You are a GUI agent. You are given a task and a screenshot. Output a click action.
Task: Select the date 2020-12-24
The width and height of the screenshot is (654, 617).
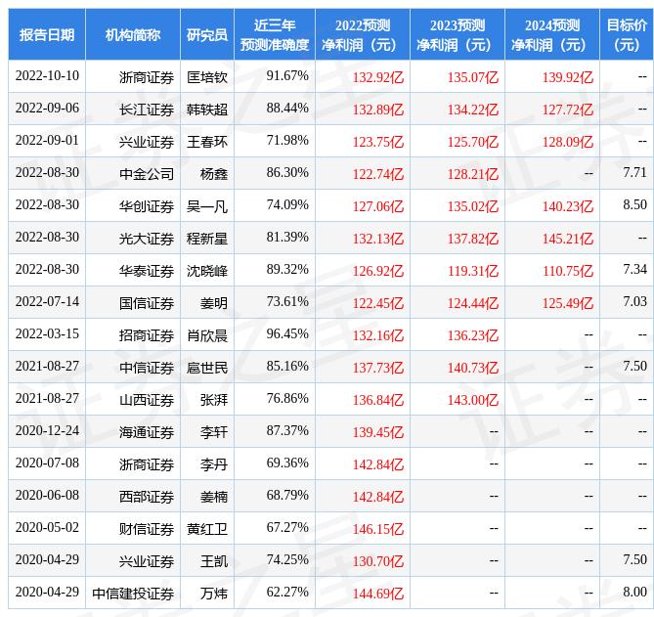(47, 430)
